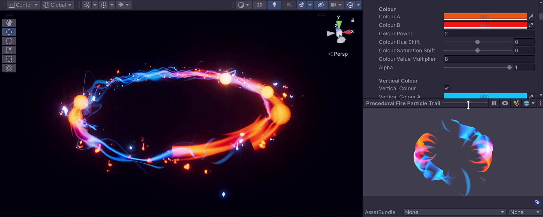Click the gizmos globe icon
Image resolution: width=543 pixels, height=217 pixels.
350,5
